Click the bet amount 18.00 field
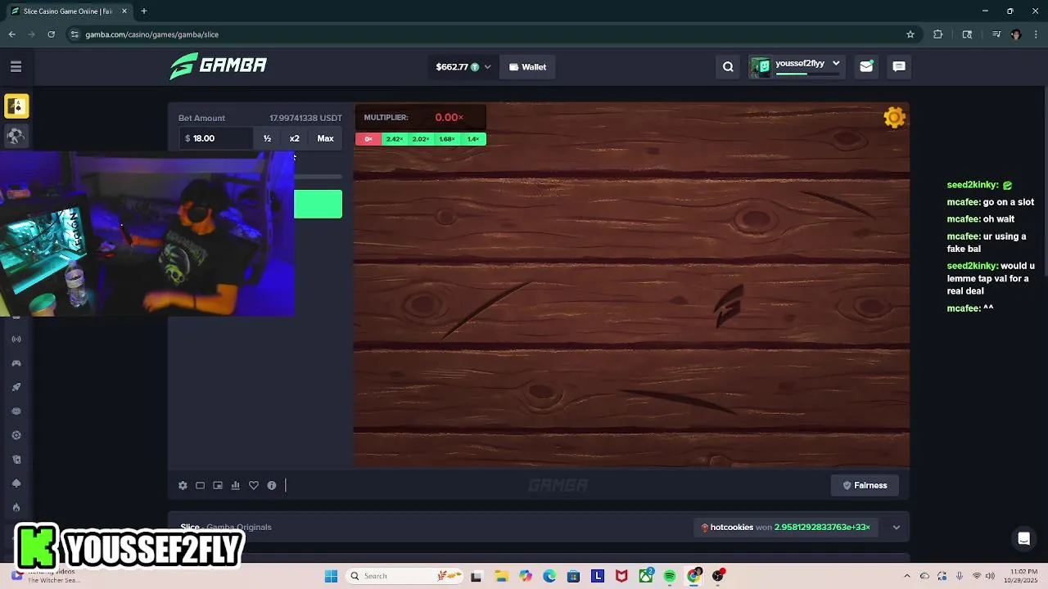1048x589 pixels. (216, 138)
